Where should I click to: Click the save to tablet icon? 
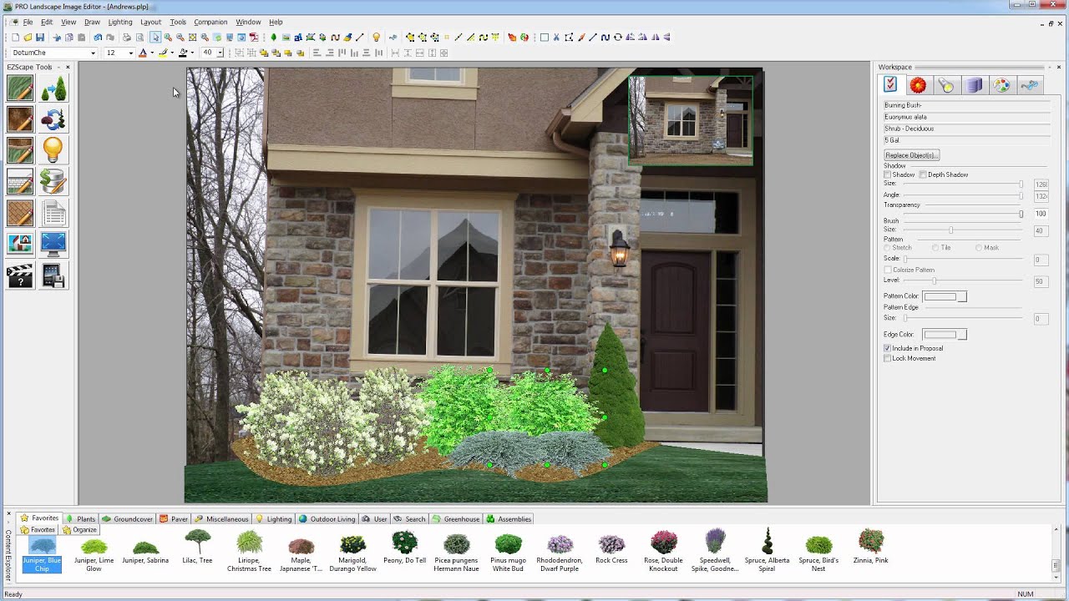click(x=53, y=275)
